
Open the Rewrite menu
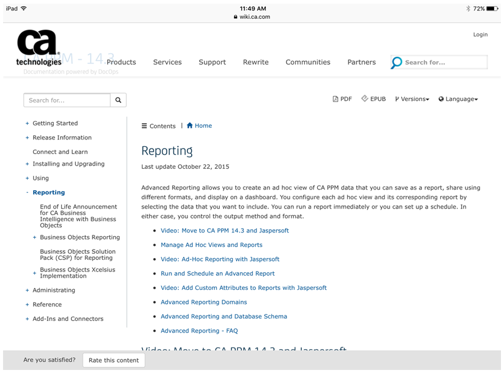tap(256, 62)
